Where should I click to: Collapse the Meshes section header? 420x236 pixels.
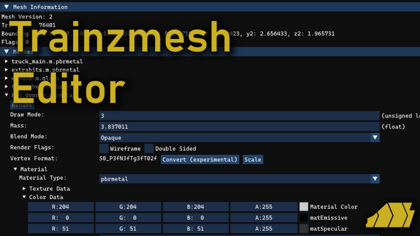pos(210,51)
